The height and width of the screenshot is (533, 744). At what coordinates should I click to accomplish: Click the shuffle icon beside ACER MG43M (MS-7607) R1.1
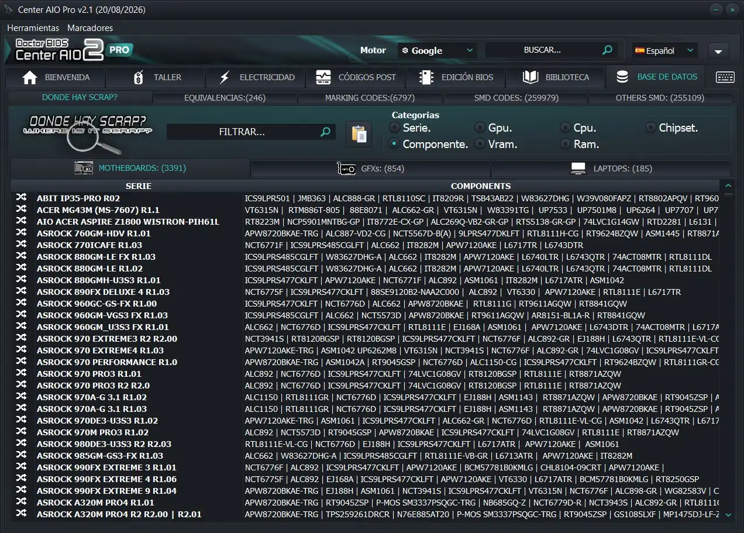click(x=22, y=210)
